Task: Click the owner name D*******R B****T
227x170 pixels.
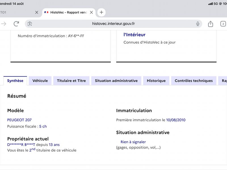Action: point(21,144)
